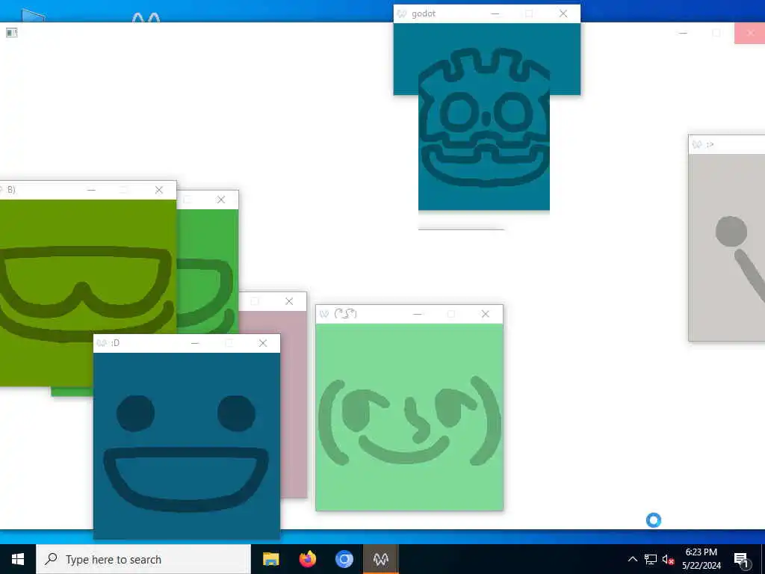Focus the Lenny face window's green canvas

[409, 417]
